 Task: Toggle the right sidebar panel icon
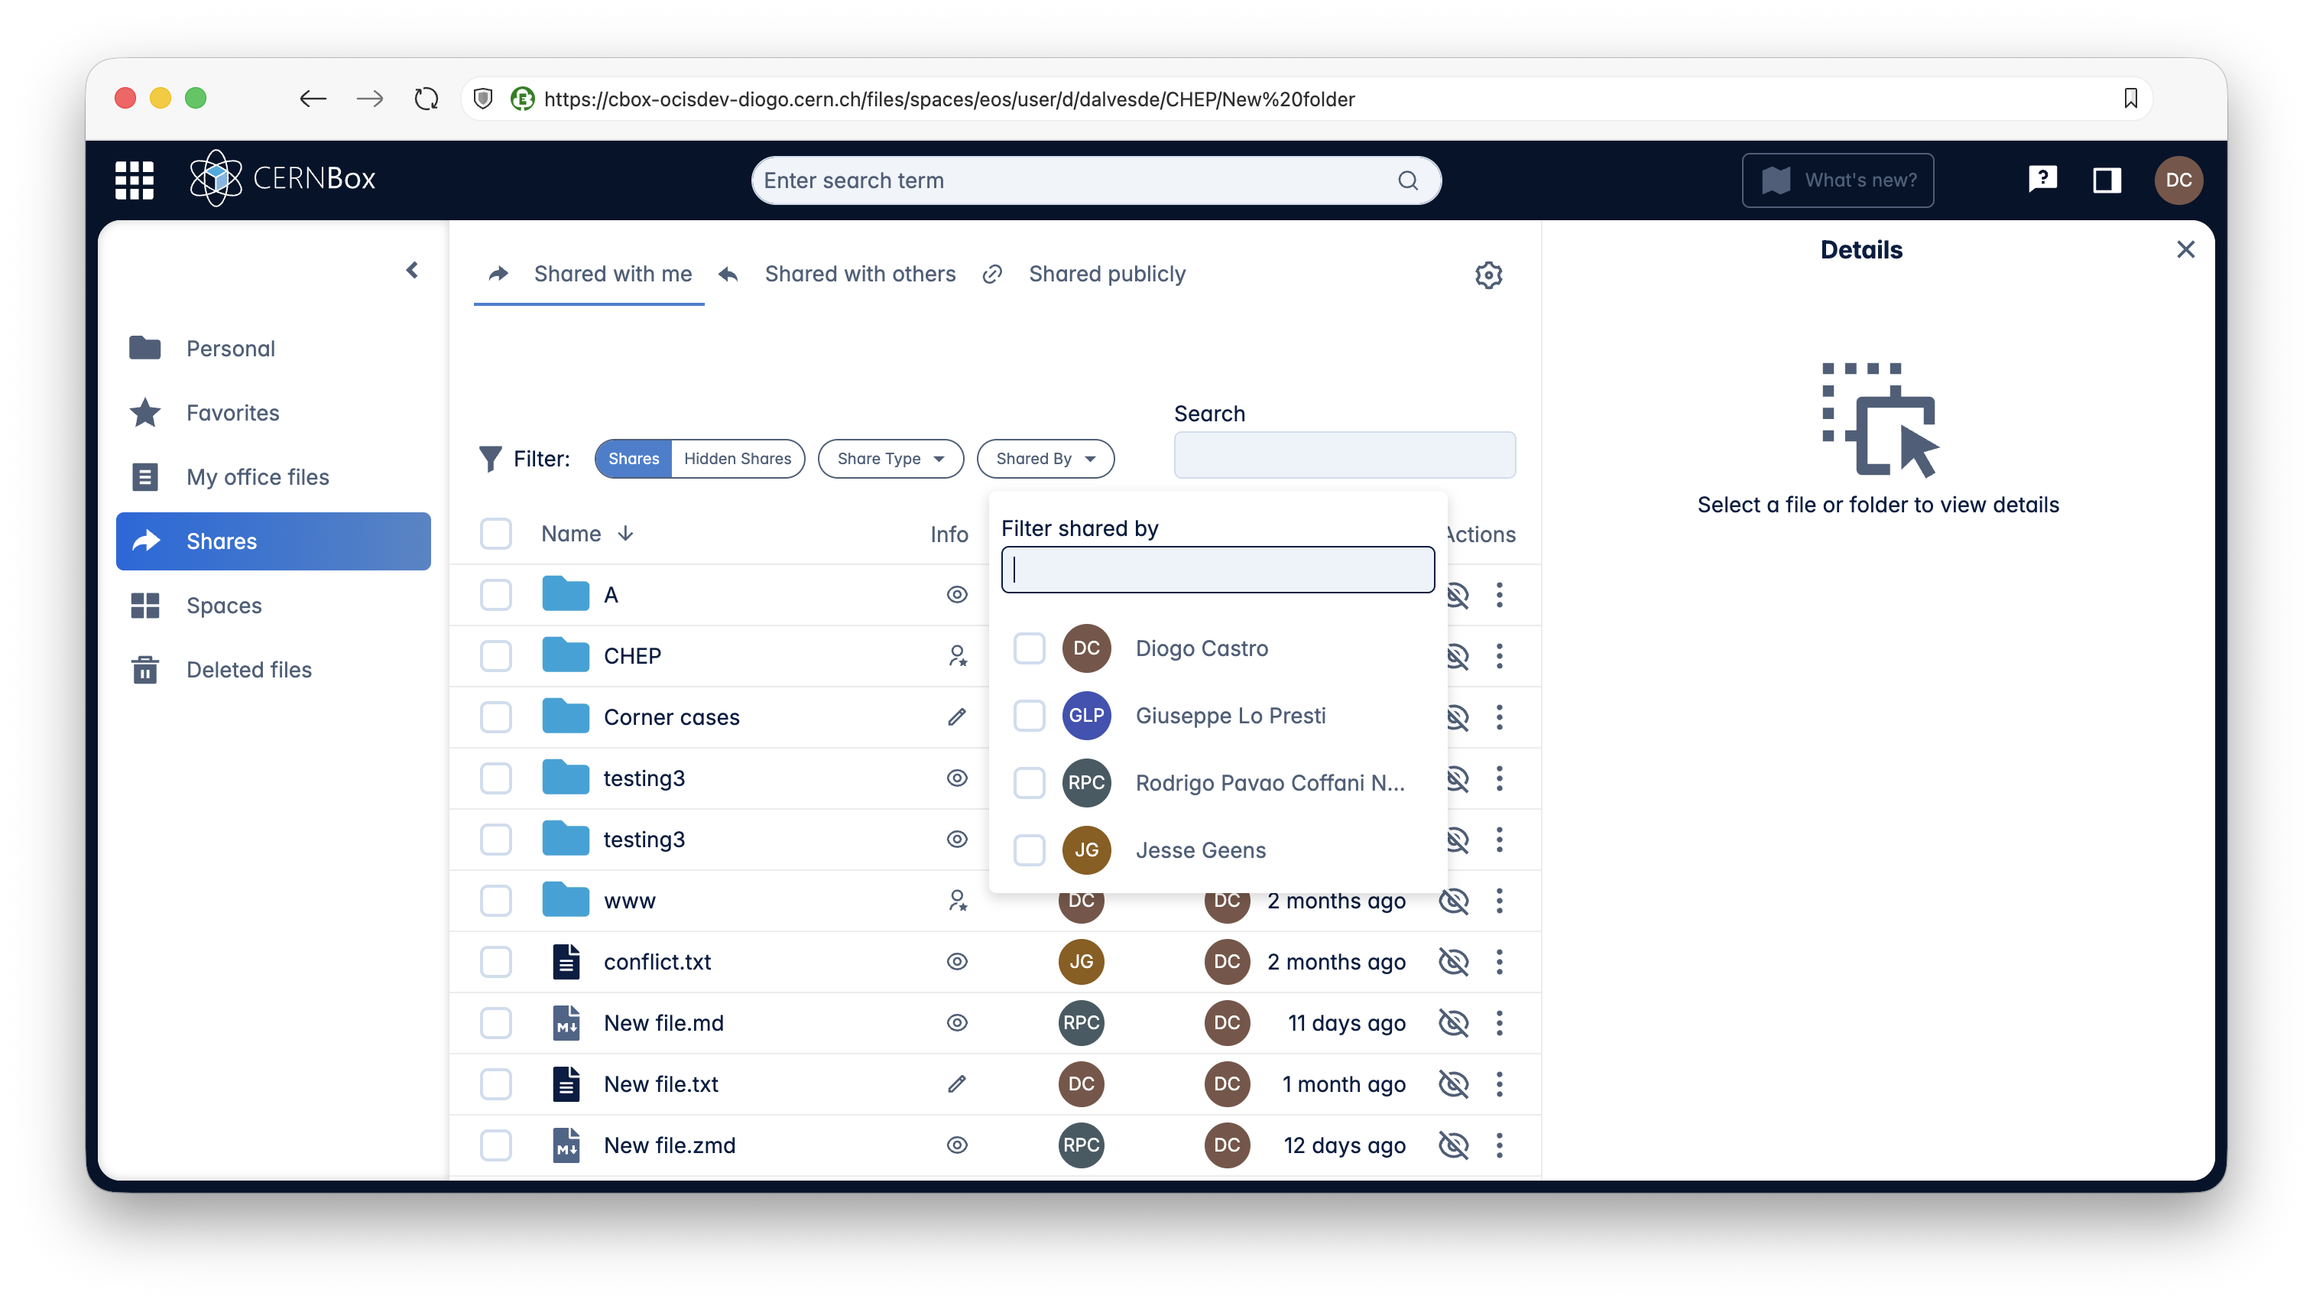2107,180
